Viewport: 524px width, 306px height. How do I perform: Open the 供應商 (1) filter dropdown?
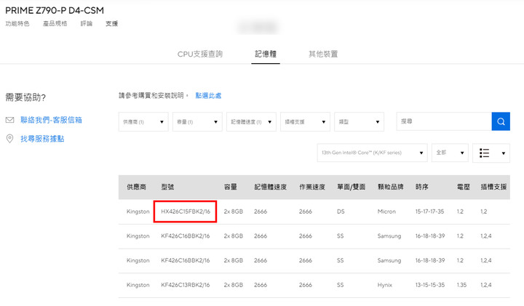tap(143, 122)
